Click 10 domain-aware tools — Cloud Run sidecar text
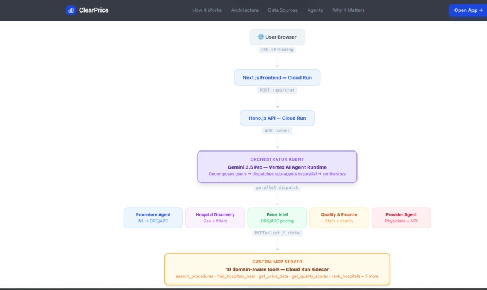 (277, 269)
